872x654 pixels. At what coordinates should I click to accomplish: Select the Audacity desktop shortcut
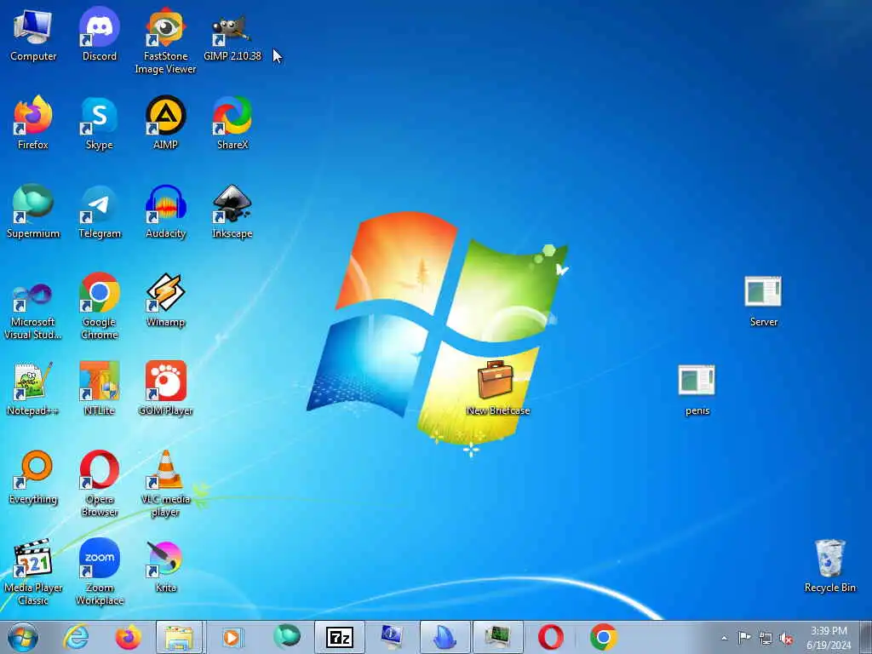tap(165, 211)
